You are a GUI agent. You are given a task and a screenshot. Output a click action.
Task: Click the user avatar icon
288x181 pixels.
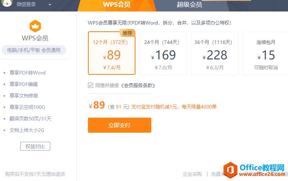click(7, 2)
